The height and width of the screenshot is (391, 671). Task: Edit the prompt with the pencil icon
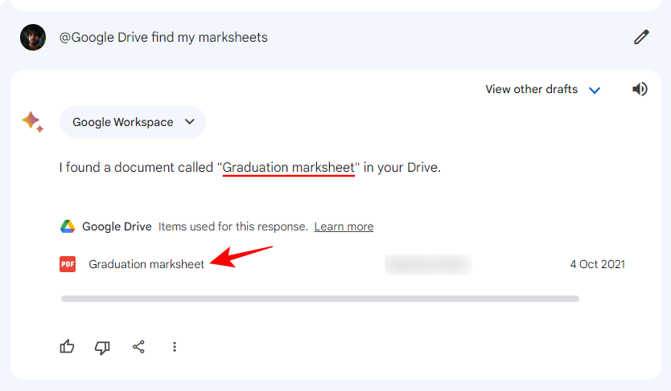pyautogui.click(x=641, y=37)
